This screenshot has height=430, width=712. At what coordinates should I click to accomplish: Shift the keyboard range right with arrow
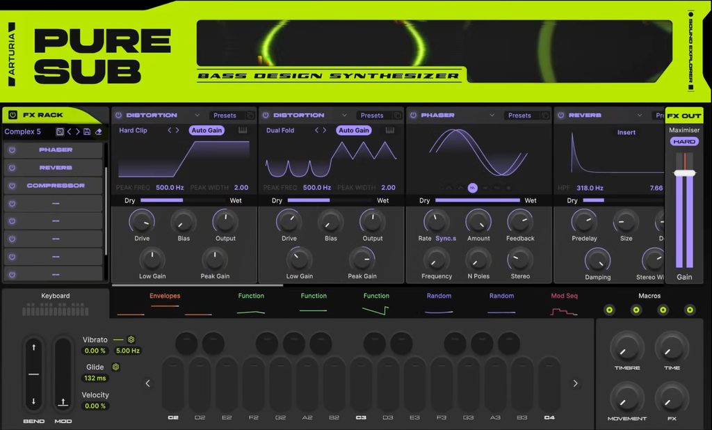pyautogui.click(x=575, y=383)
